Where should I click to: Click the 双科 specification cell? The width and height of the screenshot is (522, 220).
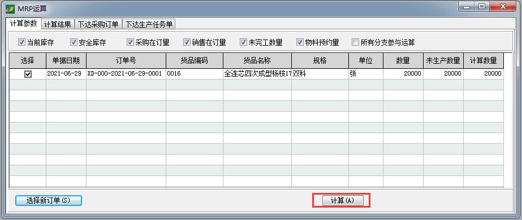coord(320,74)
